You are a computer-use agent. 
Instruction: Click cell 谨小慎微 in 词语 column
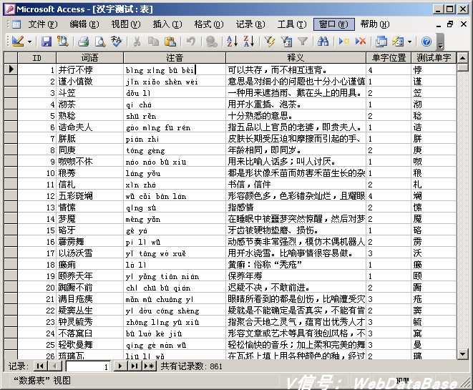(89, 81)
